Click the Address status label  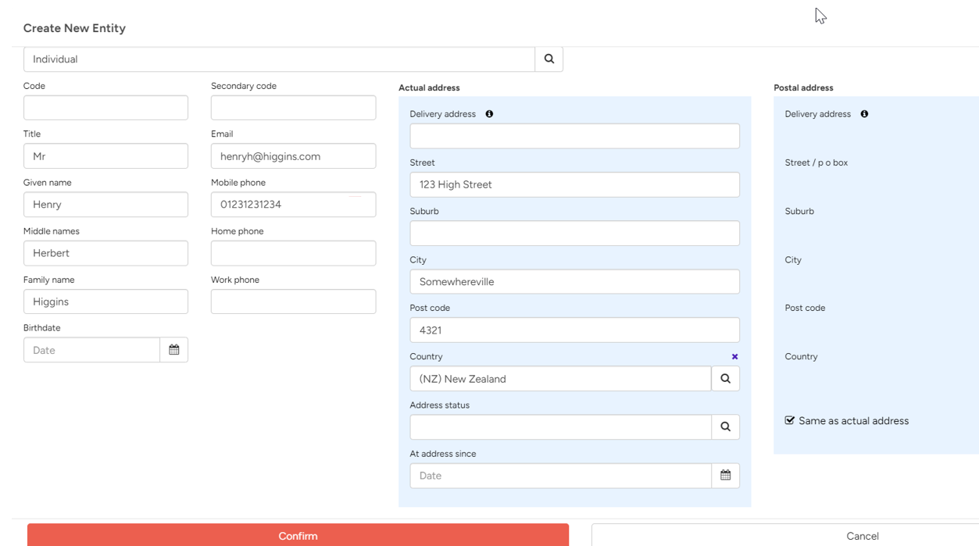point(439,405)
